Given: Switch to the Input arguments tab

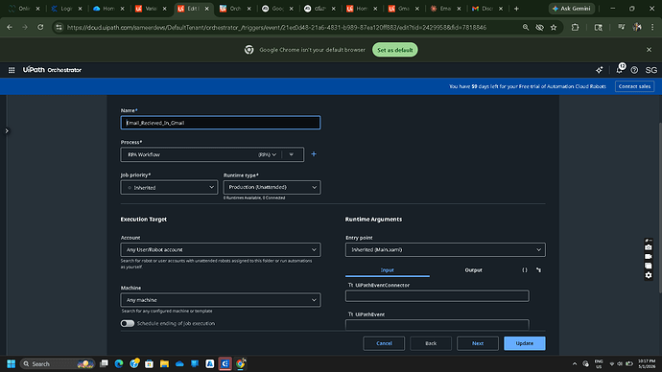Looking at the screenshot, I should coord(388,270).
